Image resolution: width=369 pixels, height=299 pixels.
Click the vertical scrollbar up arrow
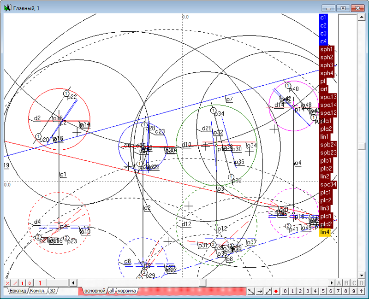pyautogui.click(x=361, y=17)
